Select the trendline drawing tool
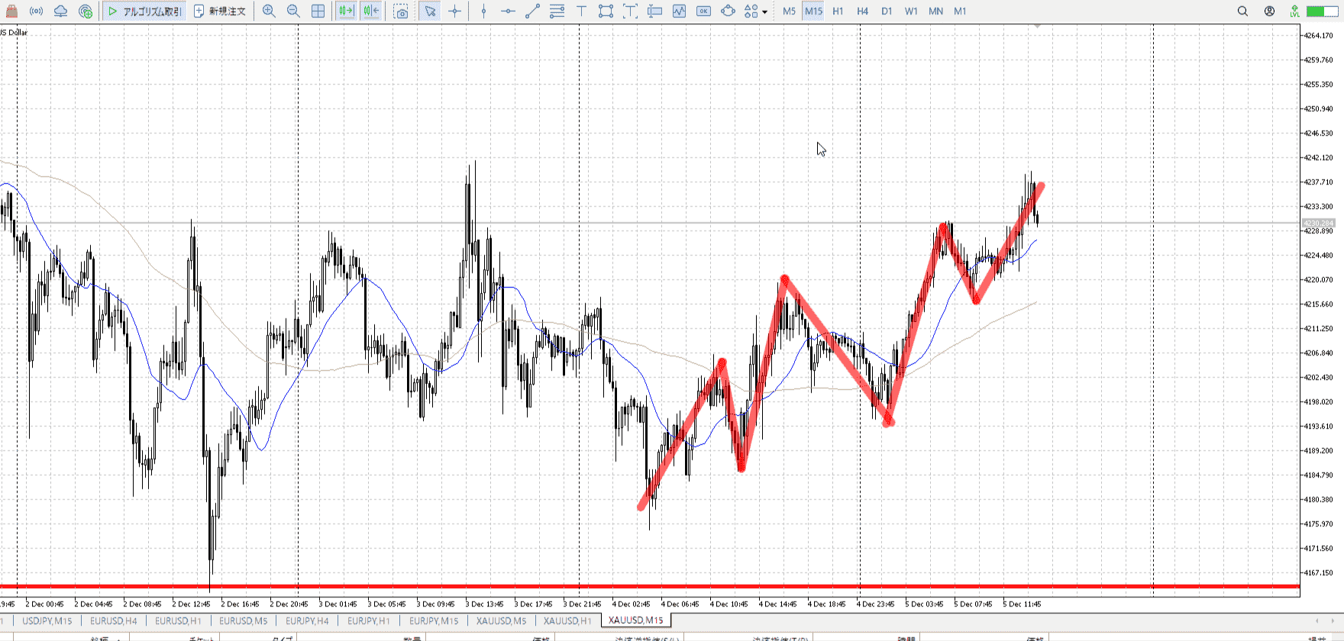The width and height of the screenshot is (1344, 641). click(532, 11)
